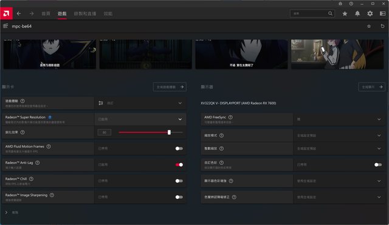Toggle the sidebar panel icon at top right
The height and width of the screenshot is (225, 389).
(x=382, y=13)
